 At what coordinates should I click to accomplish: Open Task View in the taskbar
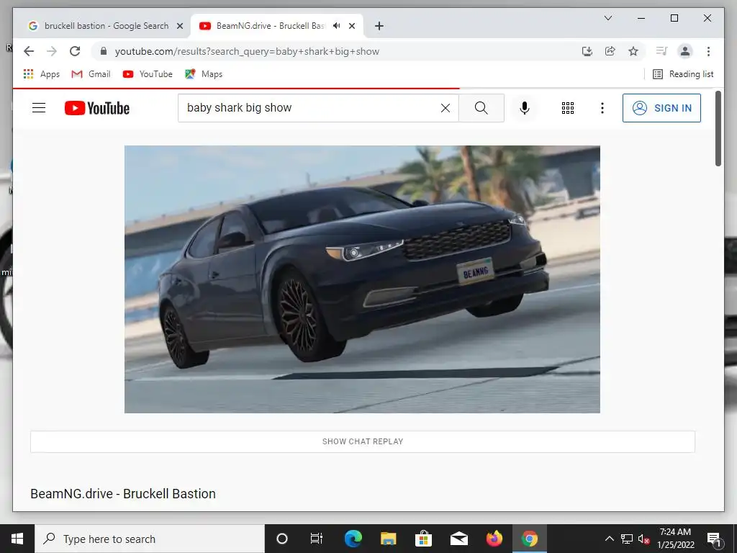317,539
